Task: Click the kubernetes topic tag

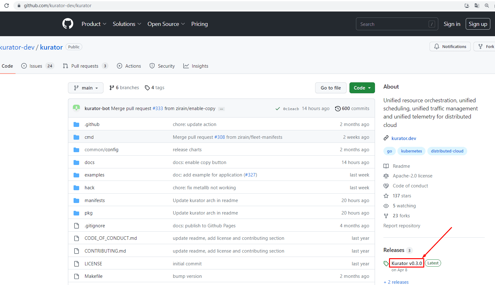Action: coord(411,151)
